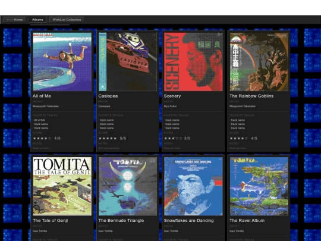Click star rating on The Rainbow Goblins card
Screen dimensions: 321x241
coord(239,138)
